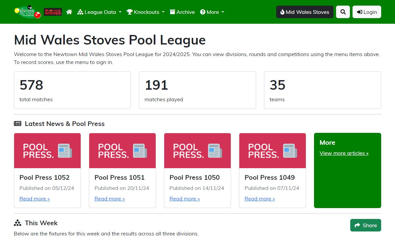Read more about Pool Press 1051
Image resolution: width=395 pixels, height=244 pixels.
[x=110, y=198]
